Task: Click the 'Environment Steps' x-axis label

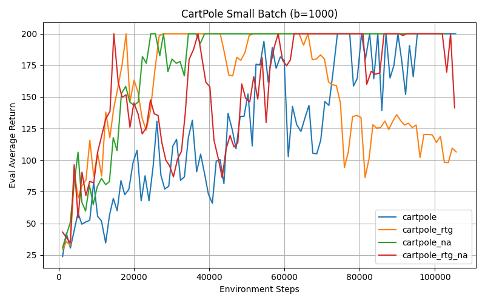Action: (x=259, y=290)
